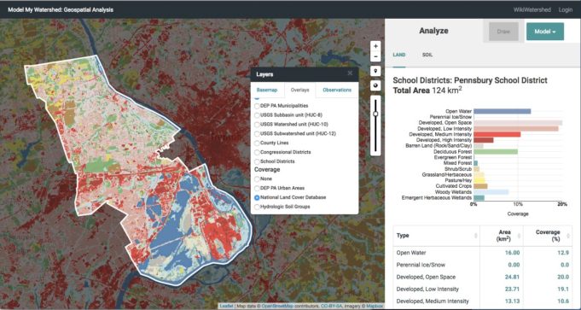The image size is (581, 310).
Task: Sort table by Area column arrows
Action: click(x=520, y=236)
